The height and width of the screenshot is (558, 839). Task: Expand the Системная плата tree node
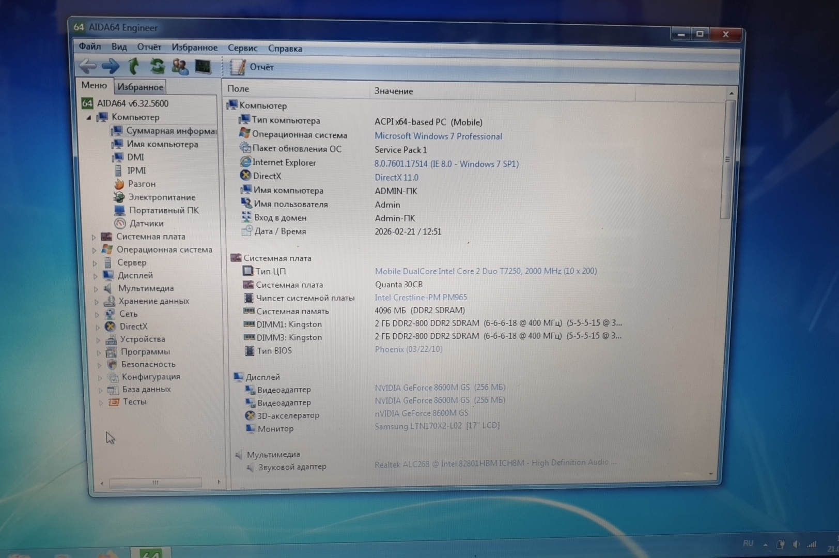tap(94, 237)
